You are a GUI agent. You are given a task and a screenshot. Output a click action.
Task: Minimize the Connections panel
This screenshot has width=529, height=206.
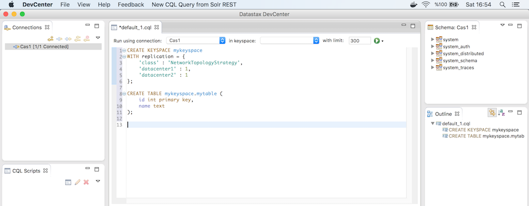(88, 25)
